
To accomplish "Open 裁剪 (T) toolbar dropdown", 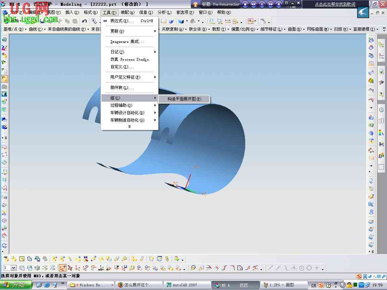I will pos(220,29).
